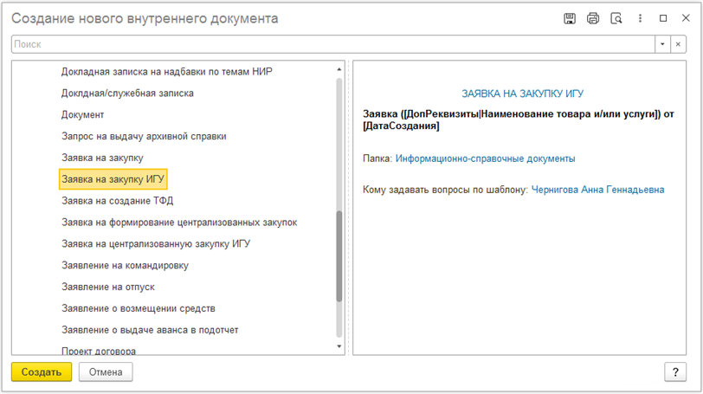This screenshot has height=394, width=703.
Task: Open the Чернигова Анна Геннадьевна contact link
Action: click(597, 190)
